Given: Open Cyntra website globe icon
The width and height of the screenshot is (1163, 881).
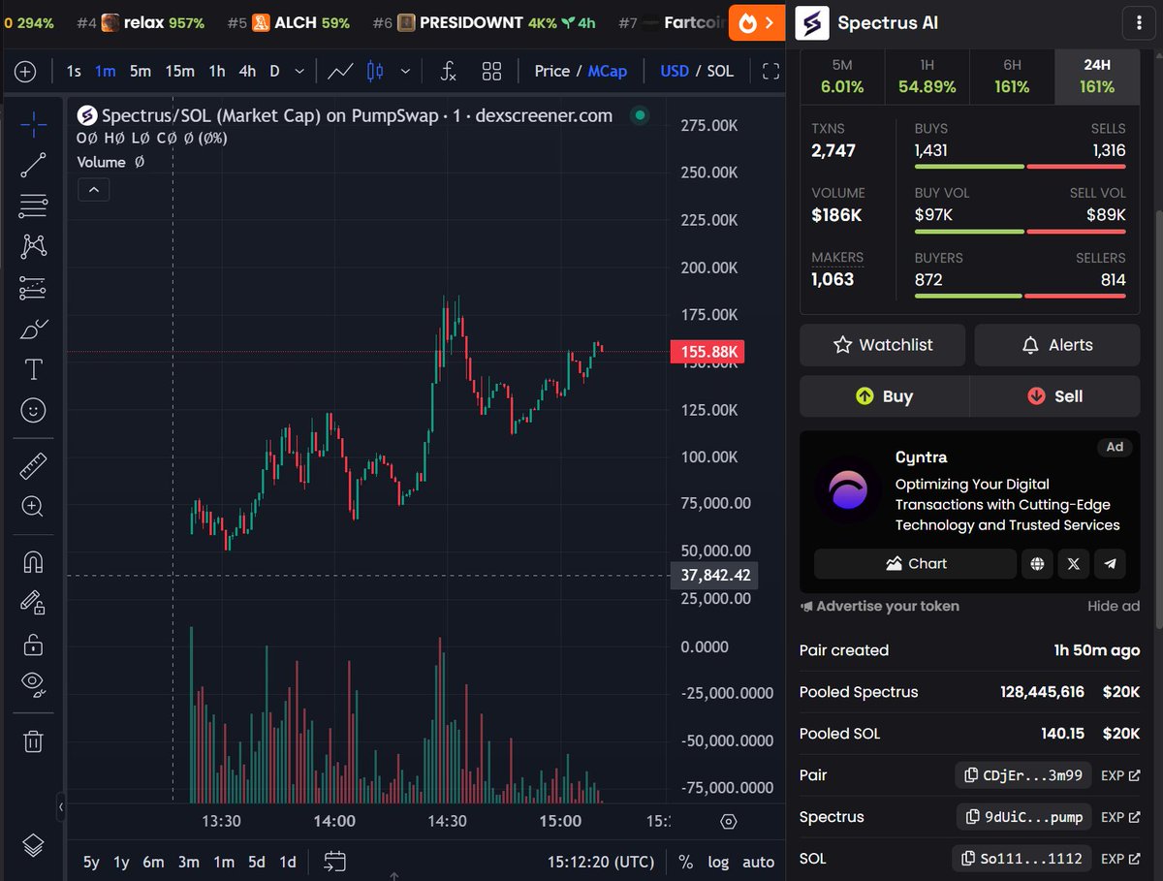Looking at the screenshot, I should [1037, 564].
